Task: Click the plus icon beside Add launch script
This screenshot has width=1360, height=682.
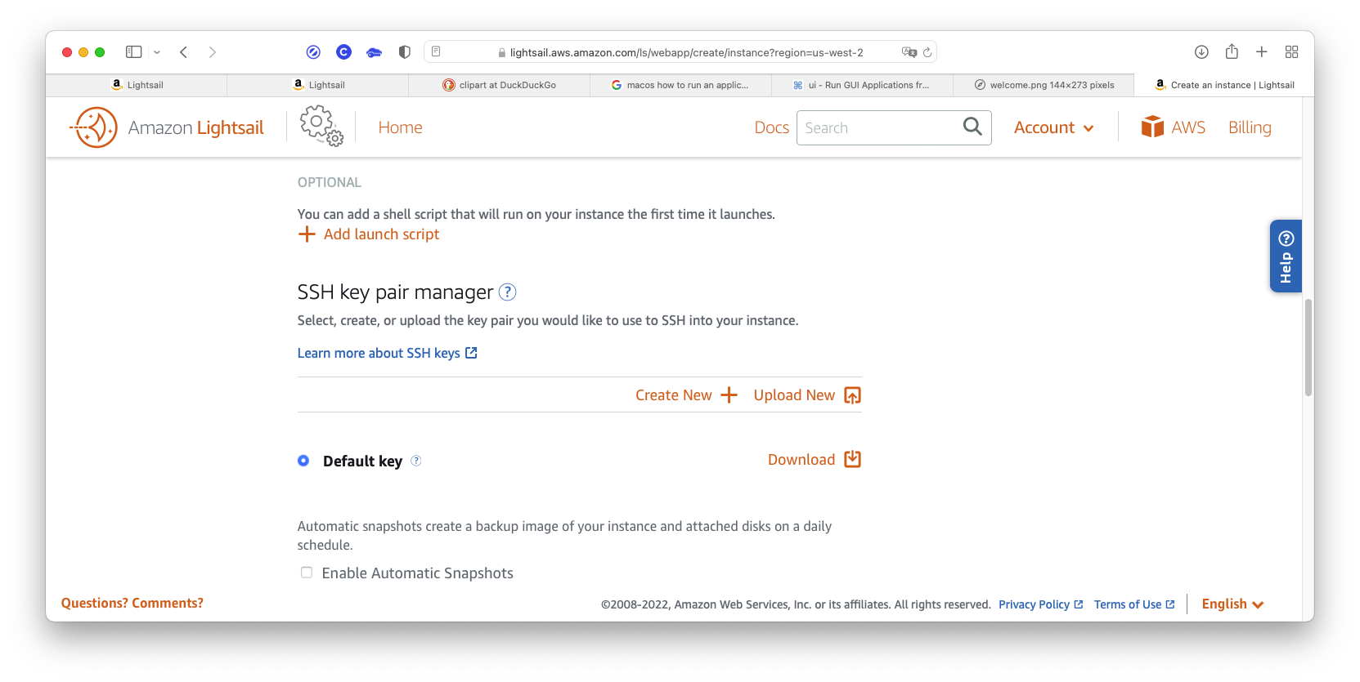Action: [307, 234]
